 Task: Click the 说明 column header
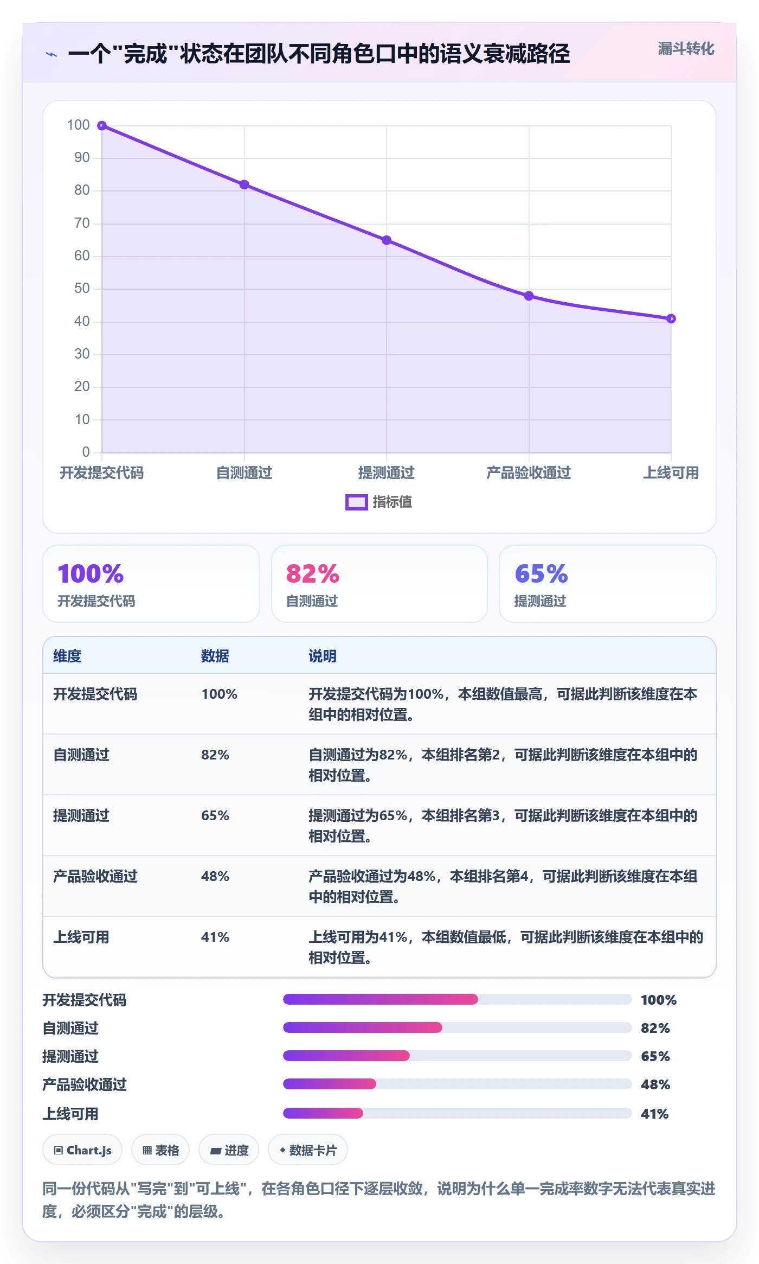[323, 656]
